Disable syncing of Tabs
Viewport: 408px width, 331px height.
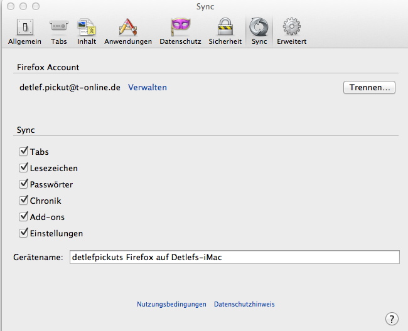[x=24, y=152]
